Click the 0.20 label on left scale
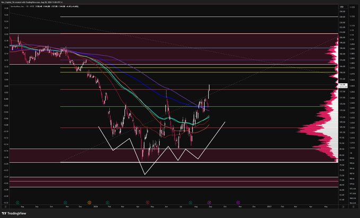Image resolution: width=360 pixels, height=218 pixels. pyautogui.click(x=6, y=34)
